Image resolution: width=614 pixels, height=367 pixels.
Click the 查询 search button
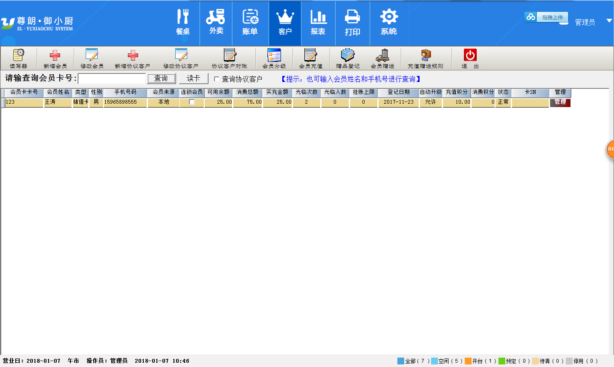[161, 79]
